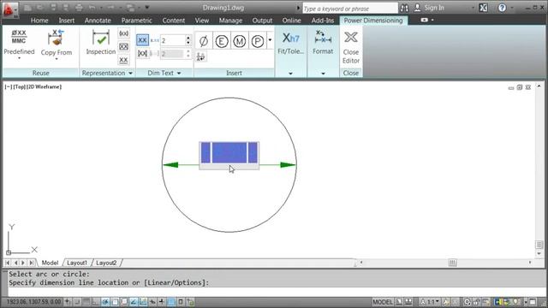Click the camera icon beside Power Dimensioning tab
Viewport: 548px width, 308px height.
click(425, 20)
